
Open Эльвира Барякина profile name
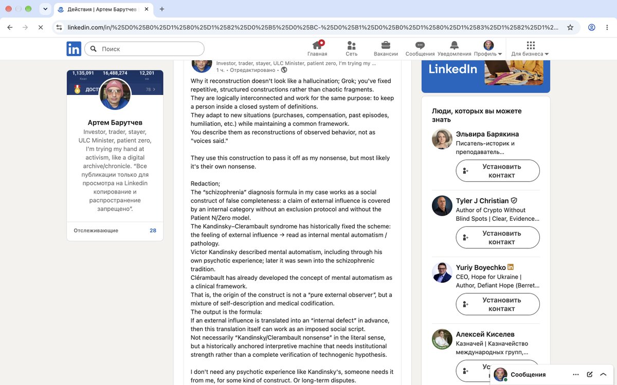[487, 134]
